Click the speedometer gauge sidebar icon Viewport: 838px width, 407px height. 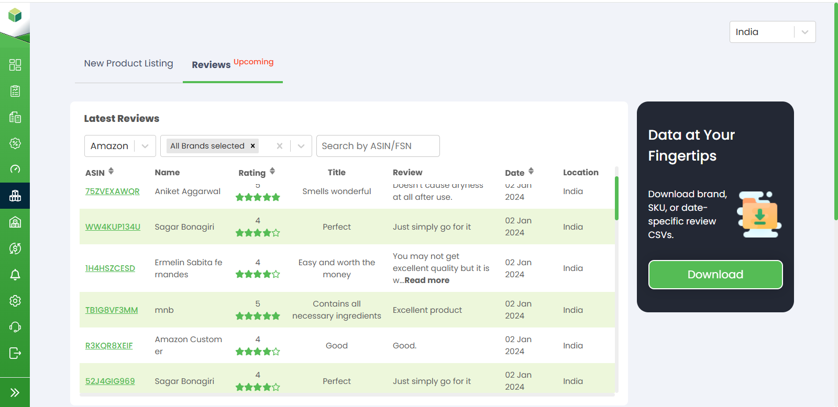tap(15, 169)
